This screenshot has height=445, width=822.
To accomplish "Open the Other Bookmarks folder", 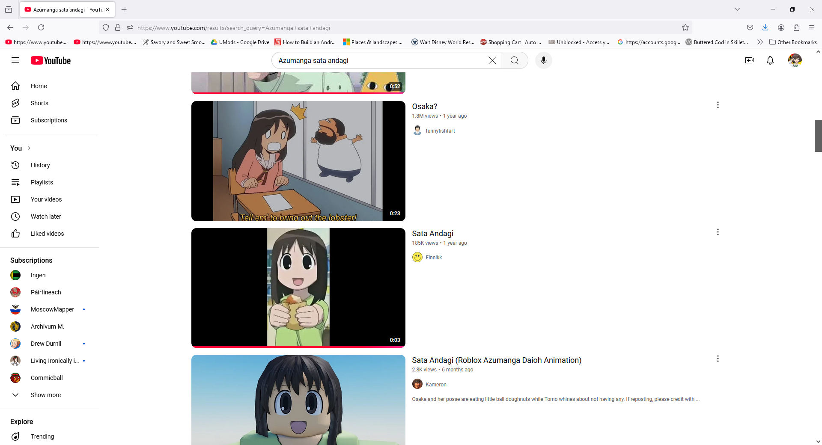I will click(793, 42).
